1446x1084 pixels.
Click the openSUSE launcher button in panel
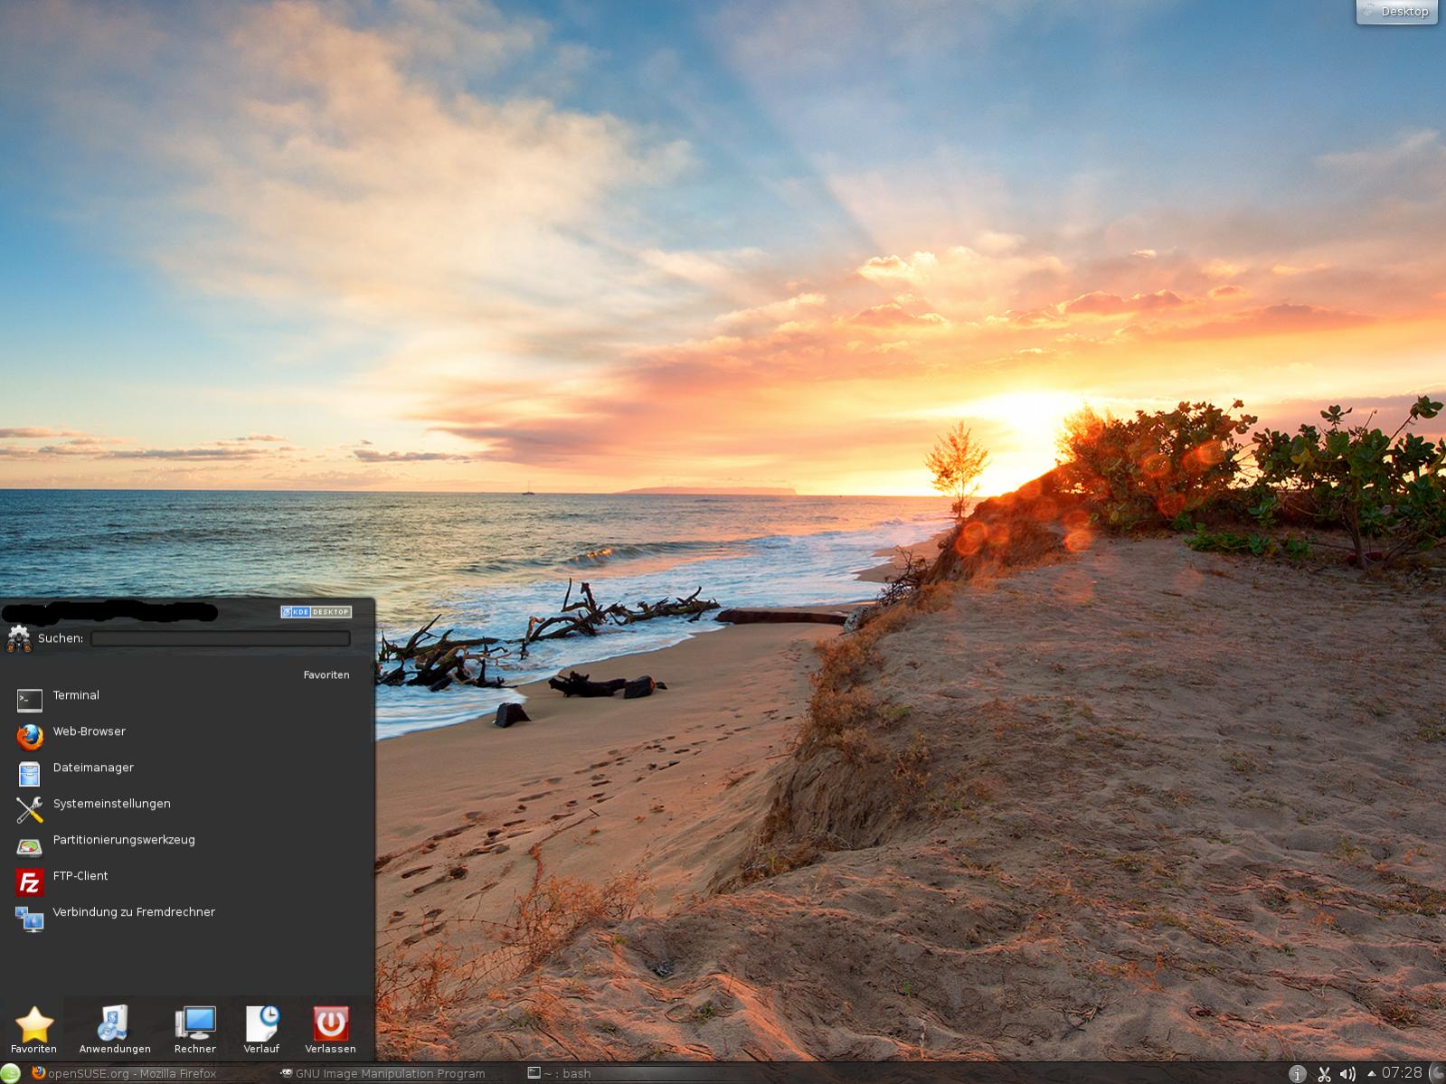10,1073
